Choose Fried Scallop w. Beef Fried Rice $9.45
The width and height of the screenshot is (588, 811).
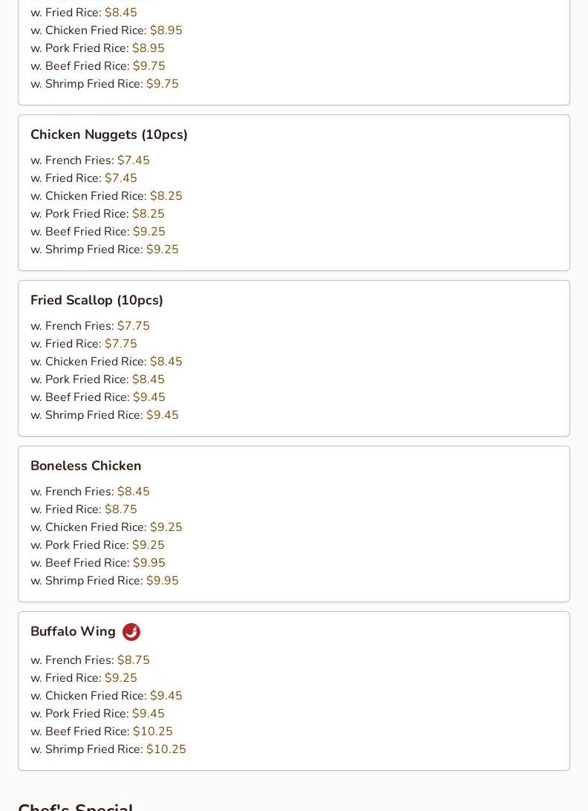click(x=98, y=397)
